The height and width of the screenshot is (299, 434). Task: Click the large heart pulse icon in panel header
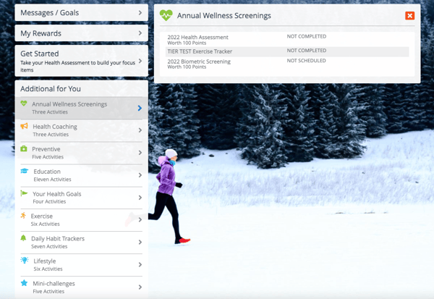click(x=166, y=15)
